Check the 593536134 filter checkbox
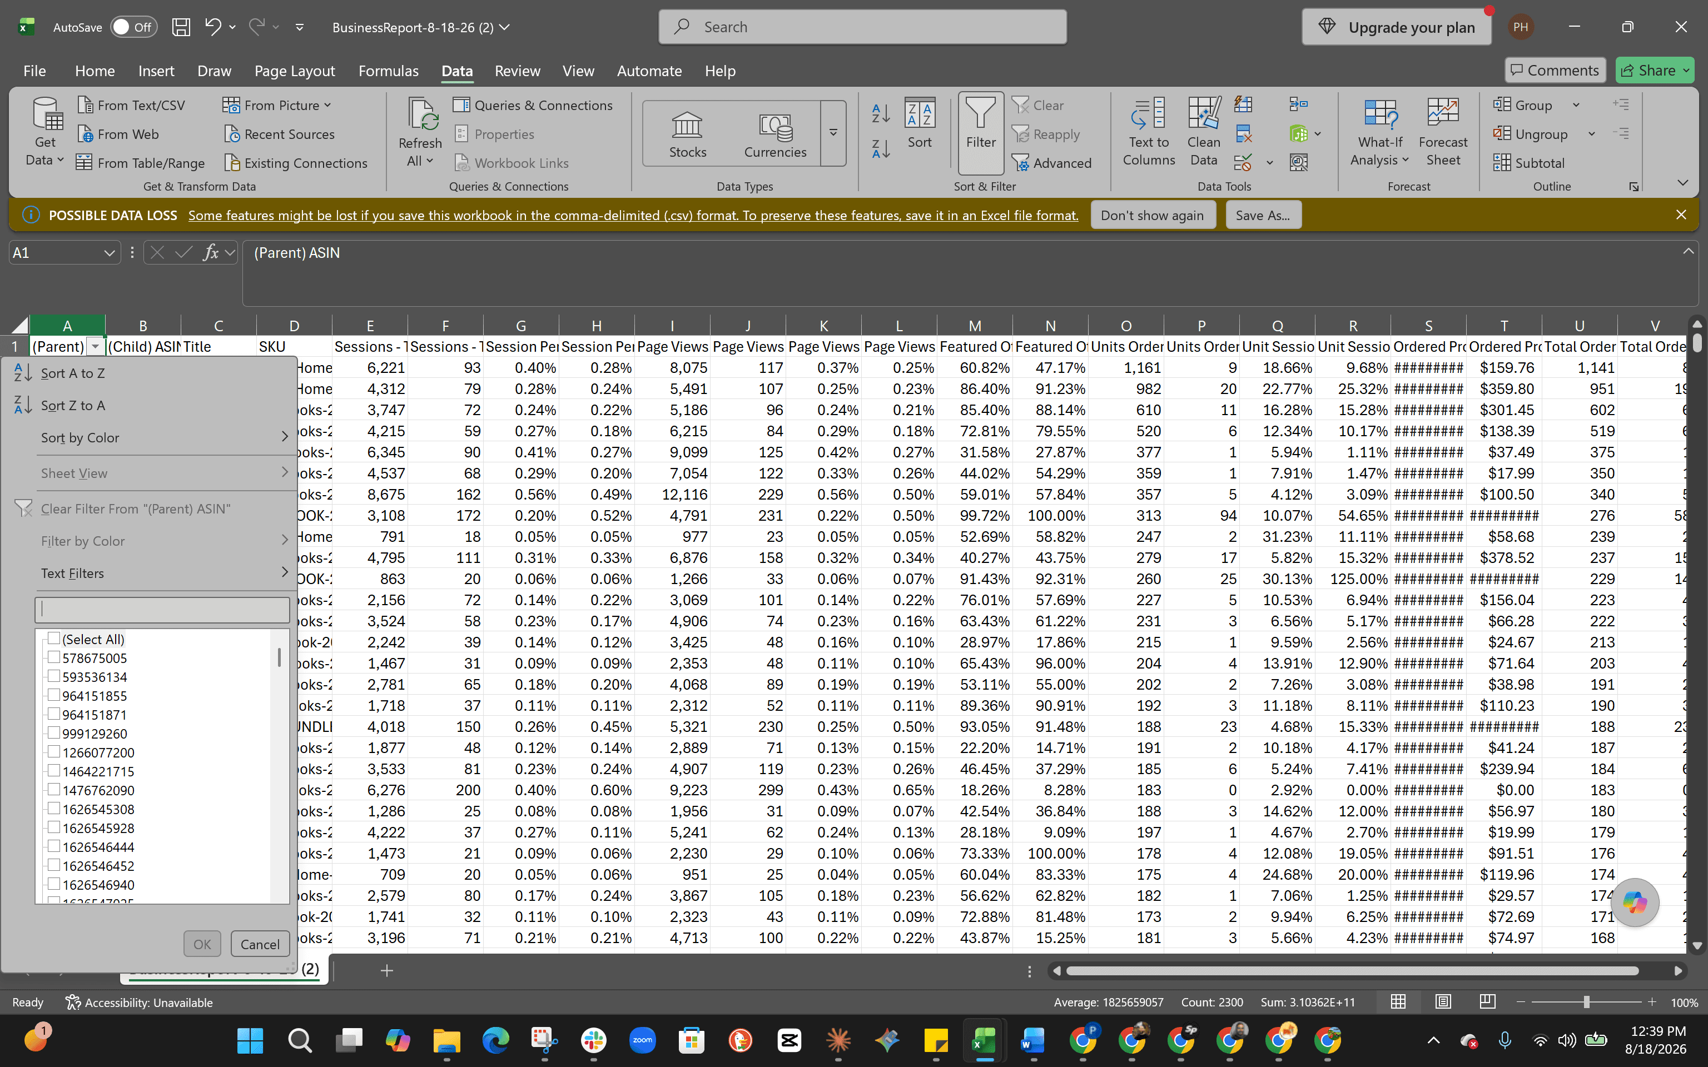 coord(53,676)
